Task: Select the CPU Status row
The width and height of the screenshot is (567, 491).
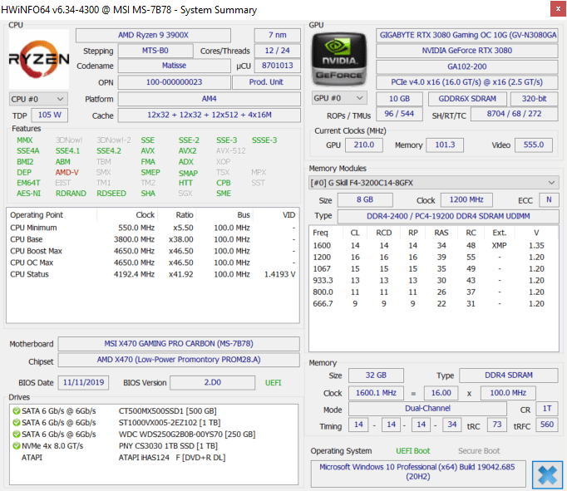Action: [x=153, y=274]
